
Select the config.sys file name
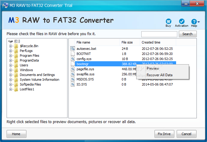(x=84, y=59)
